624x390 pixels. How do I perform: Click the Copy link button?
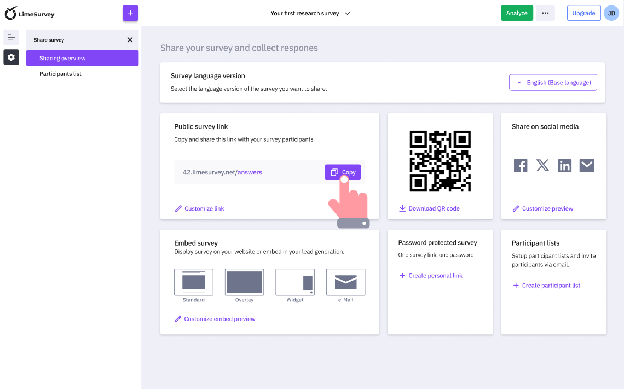tap(343, 172)
